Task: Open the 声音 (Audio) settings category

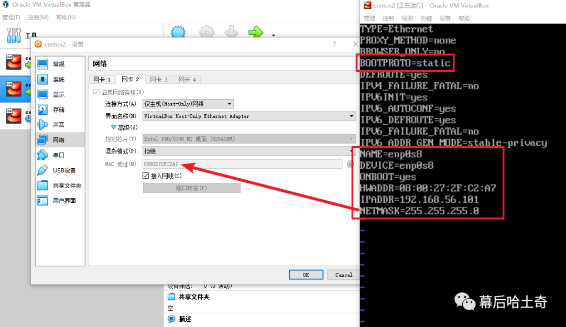Action: click(58, 125)
